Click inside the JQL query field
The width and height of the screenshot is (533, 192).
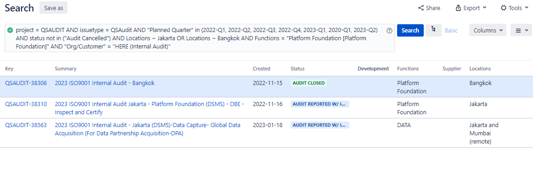(200, 38)
